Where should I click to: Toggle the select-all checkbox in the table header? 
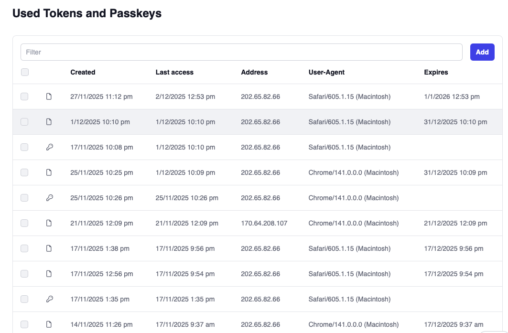pyautogui.click(x=25, y=72)
